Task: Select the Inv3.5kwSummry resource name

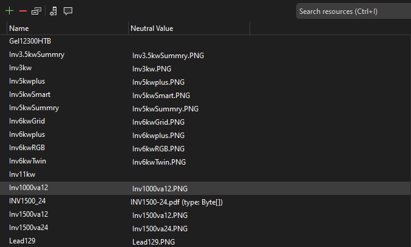Action: [x=36, y=54]
